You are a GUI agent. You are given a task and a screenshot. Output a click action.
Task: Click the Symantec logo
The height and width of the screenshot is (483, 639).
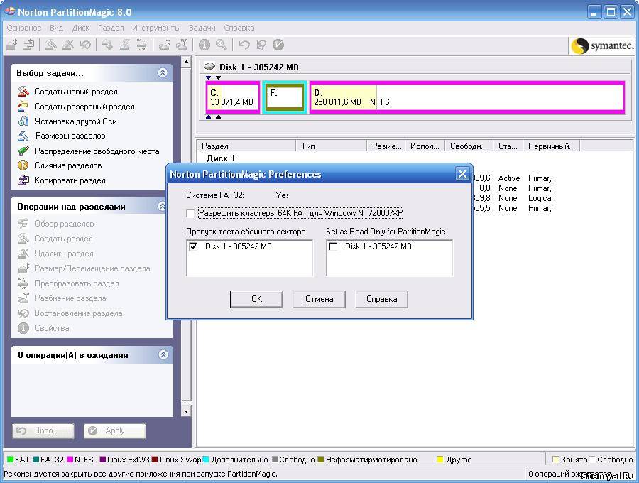[603, 45]
